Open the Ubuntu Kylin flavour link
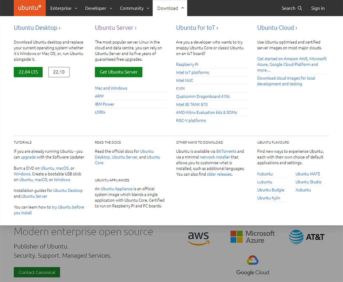Viewport: 343px width, 282px height. pos(269,198)
